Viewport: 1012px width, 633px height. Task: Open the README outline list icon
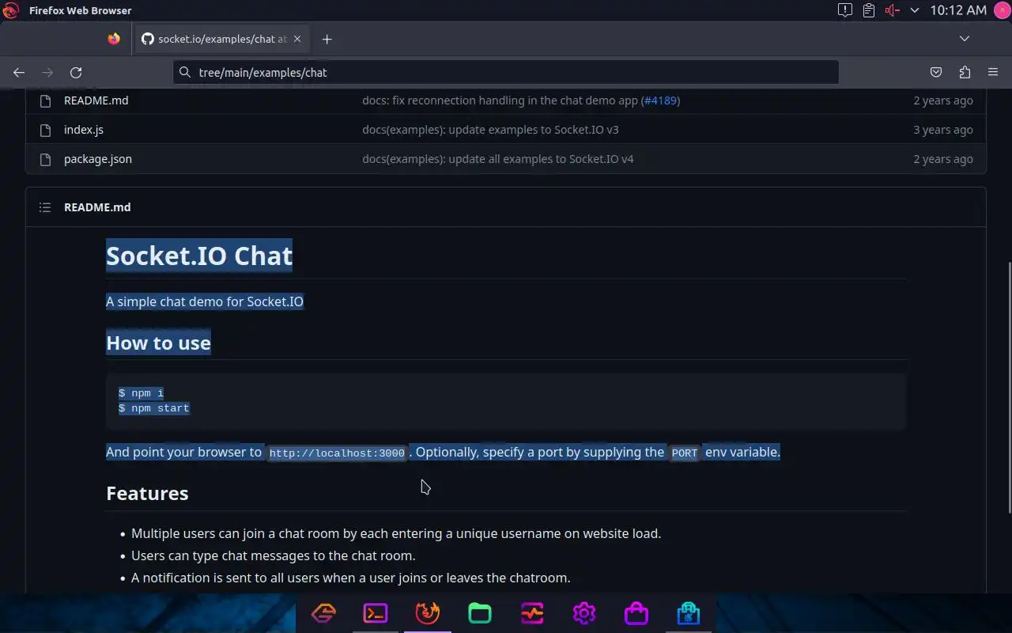point(45,207)
